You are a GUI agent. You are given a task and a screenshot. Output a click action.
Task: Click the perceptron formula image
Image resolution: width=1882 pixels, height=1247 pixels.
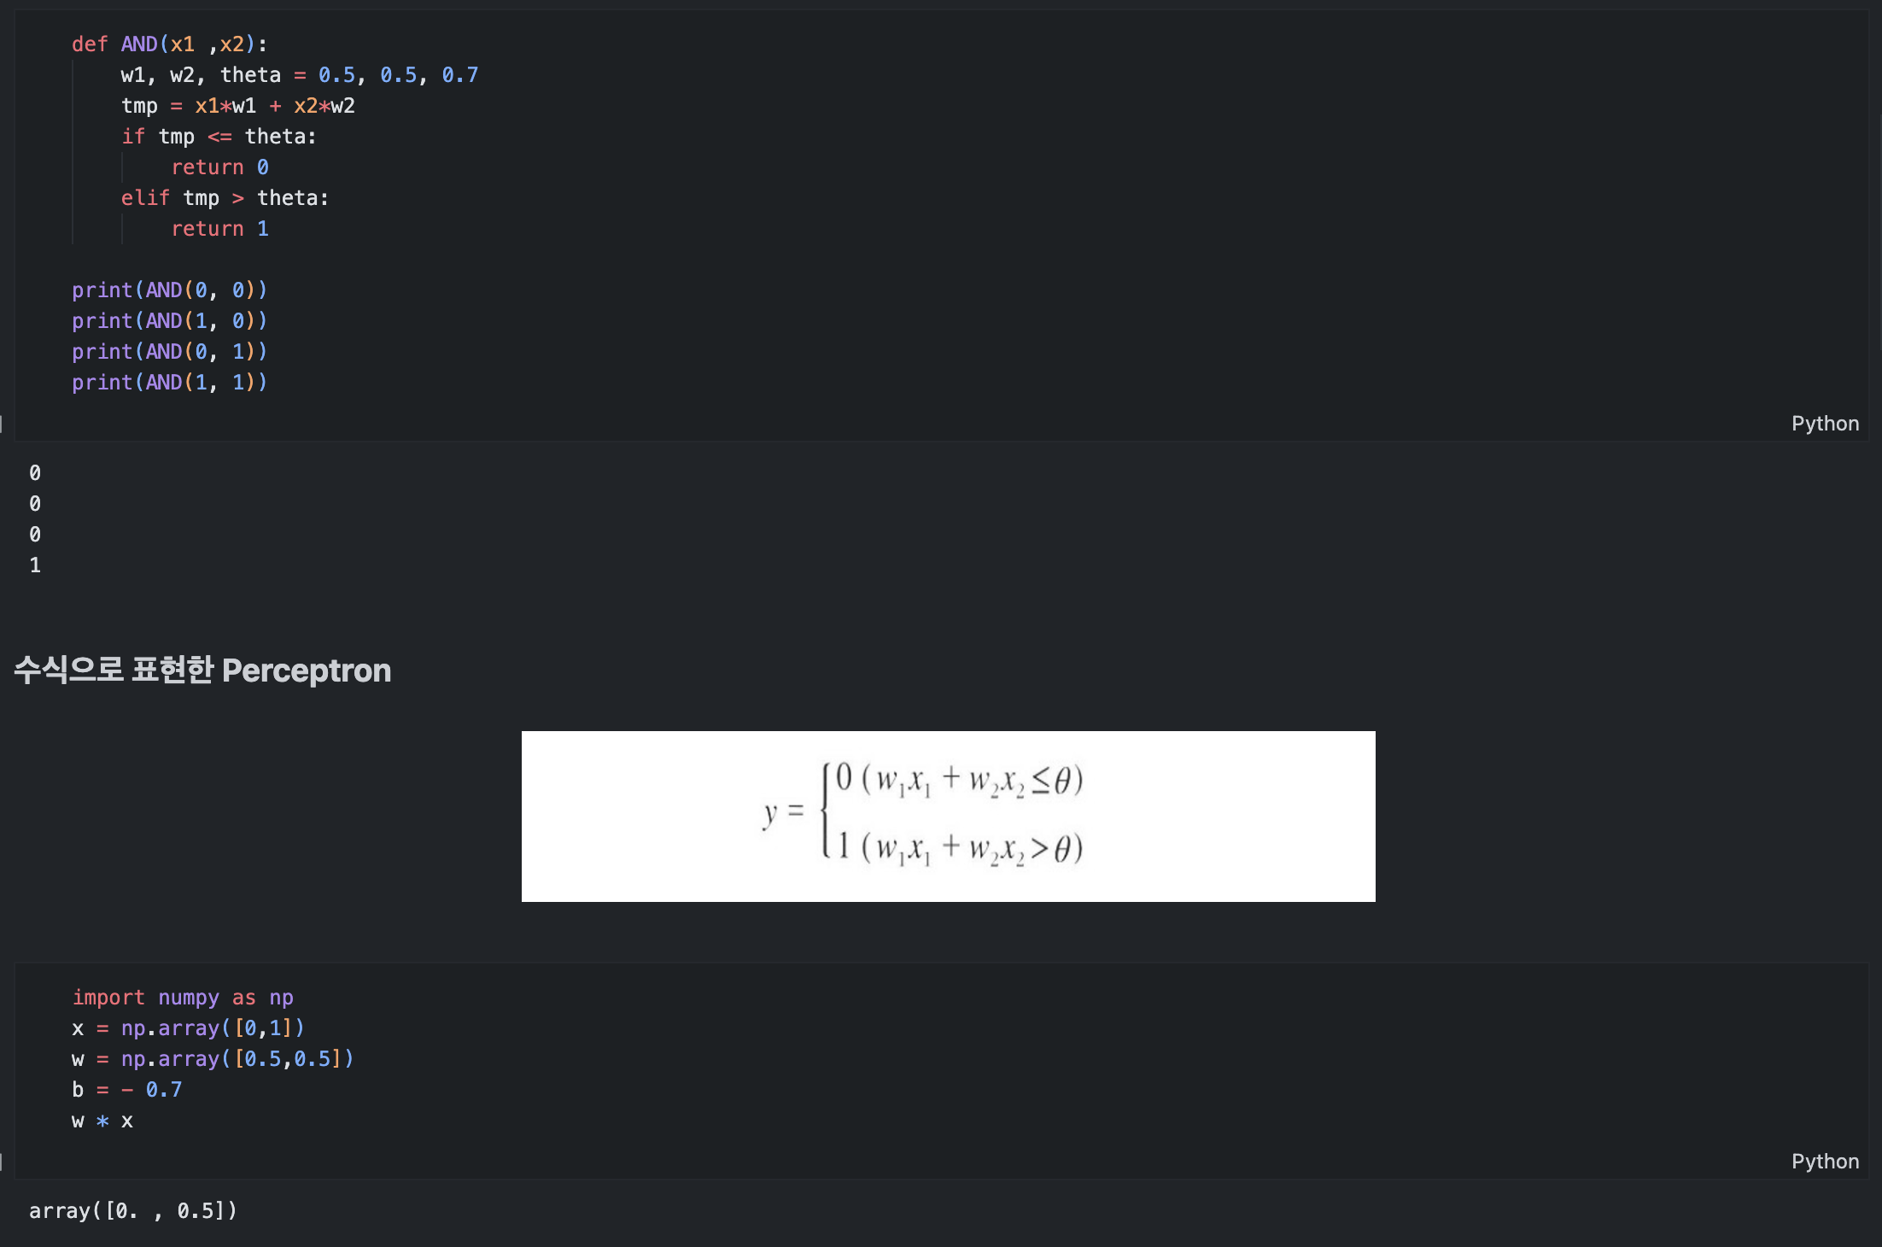click(948, 817)
